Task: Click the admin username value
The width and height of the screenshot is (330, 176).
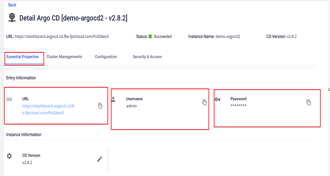Action: tap(131, 106)
